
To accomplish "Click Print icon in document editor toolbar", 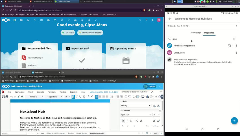I will point(7,97).
